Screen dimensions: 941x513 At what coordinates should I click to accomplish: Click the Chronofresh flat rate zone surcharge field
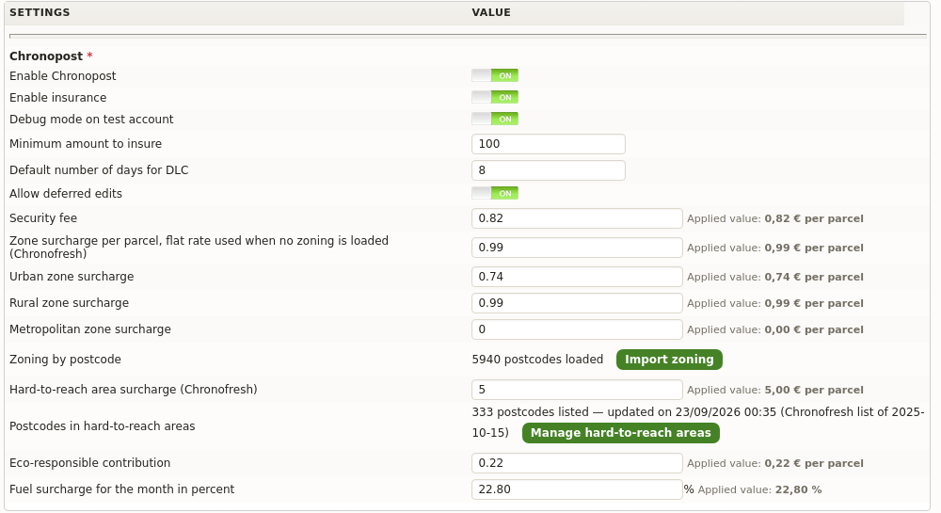click(x=577, y=248)
